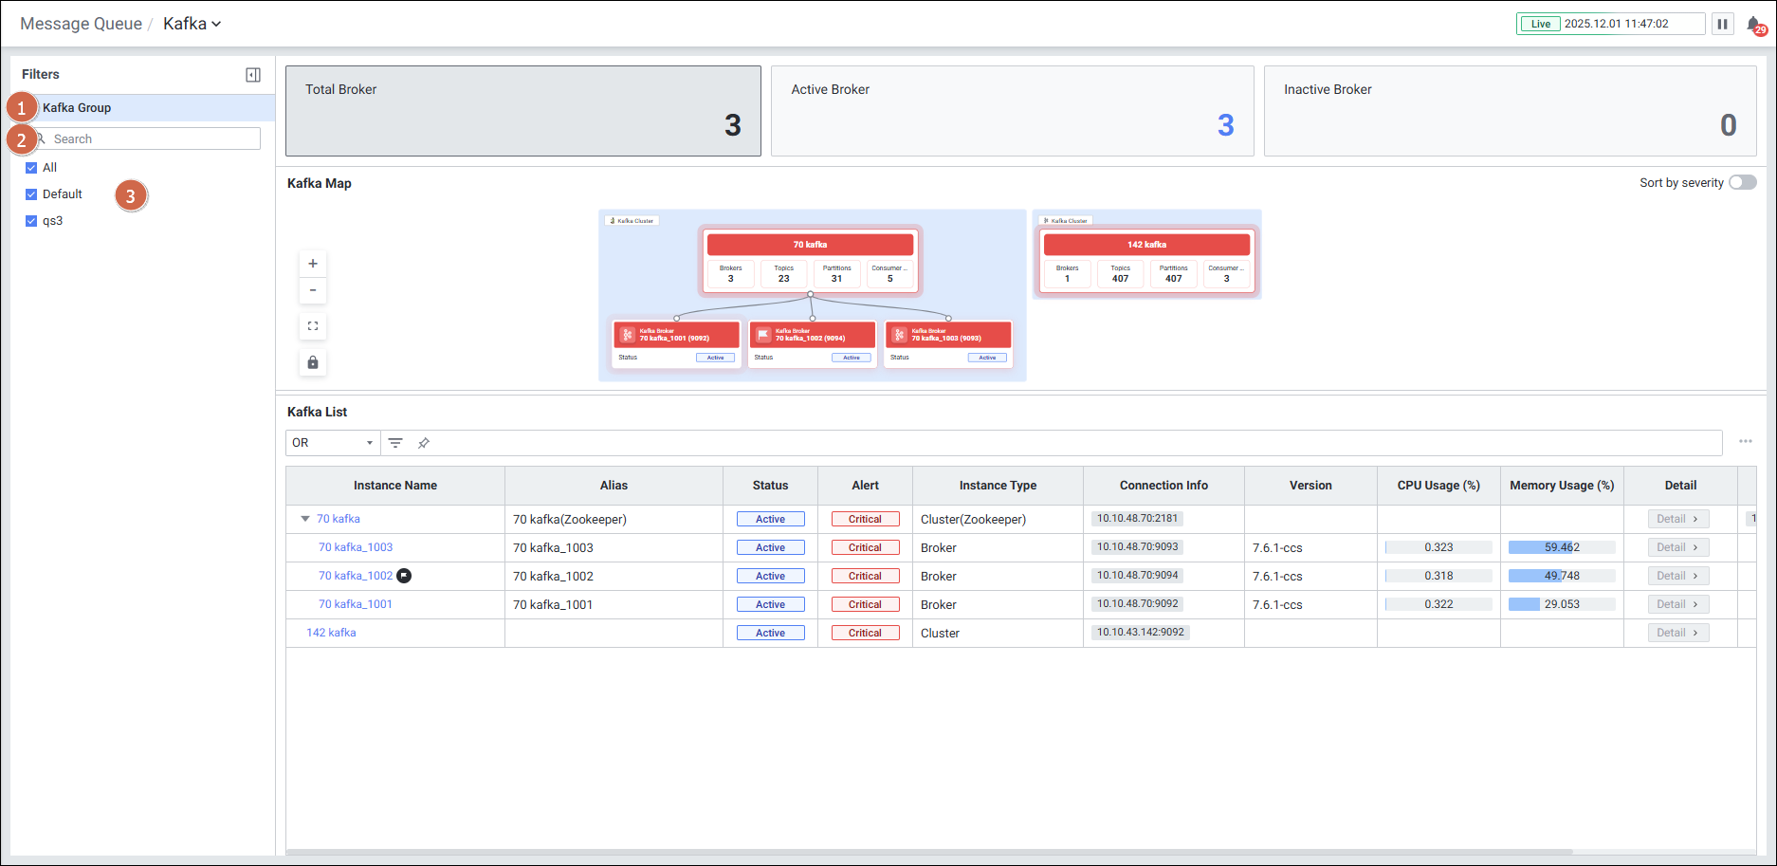Open the OR condition dropdown
This screenshot has width=1777, height=866.
tap(333, 443)
